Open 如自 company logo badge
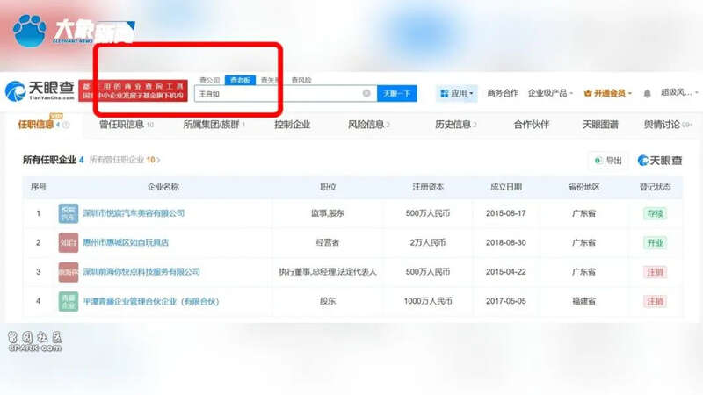Viewport: 703px width, 395px height. (x=68, y=242)
